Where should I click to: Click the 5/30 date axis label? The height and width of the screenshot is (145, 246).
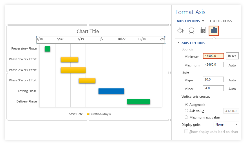[60, 39]
